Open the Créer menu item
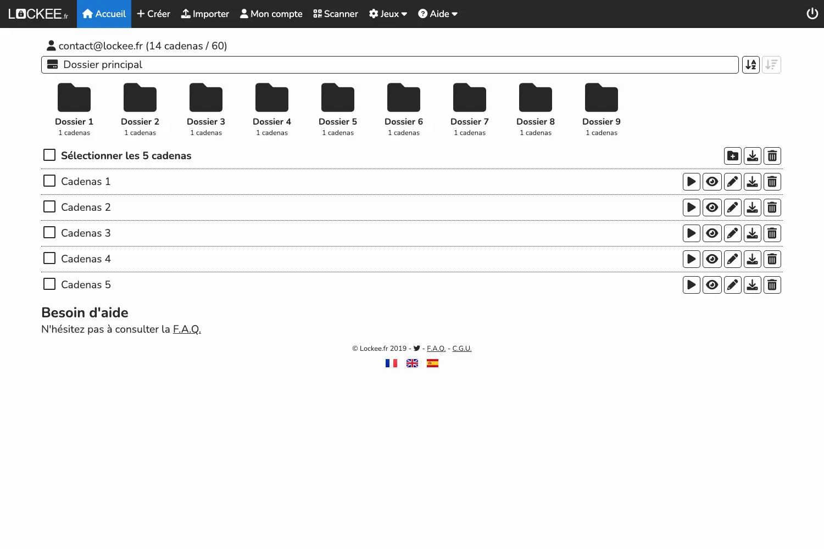The image size is (824, 549). pos(153,14)
